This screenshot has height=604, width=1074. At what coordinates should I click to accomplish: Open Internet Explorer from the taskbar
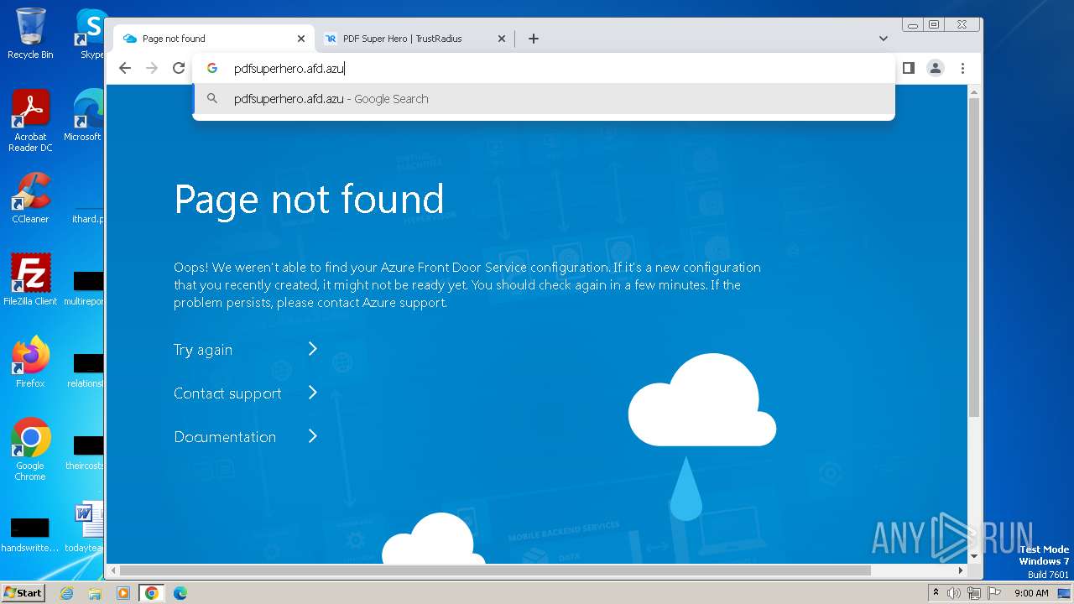67,593
